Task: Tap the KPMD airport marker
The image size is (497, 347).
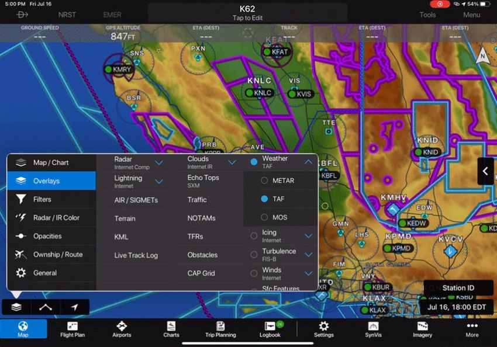Action: click(x=398, y=248)
